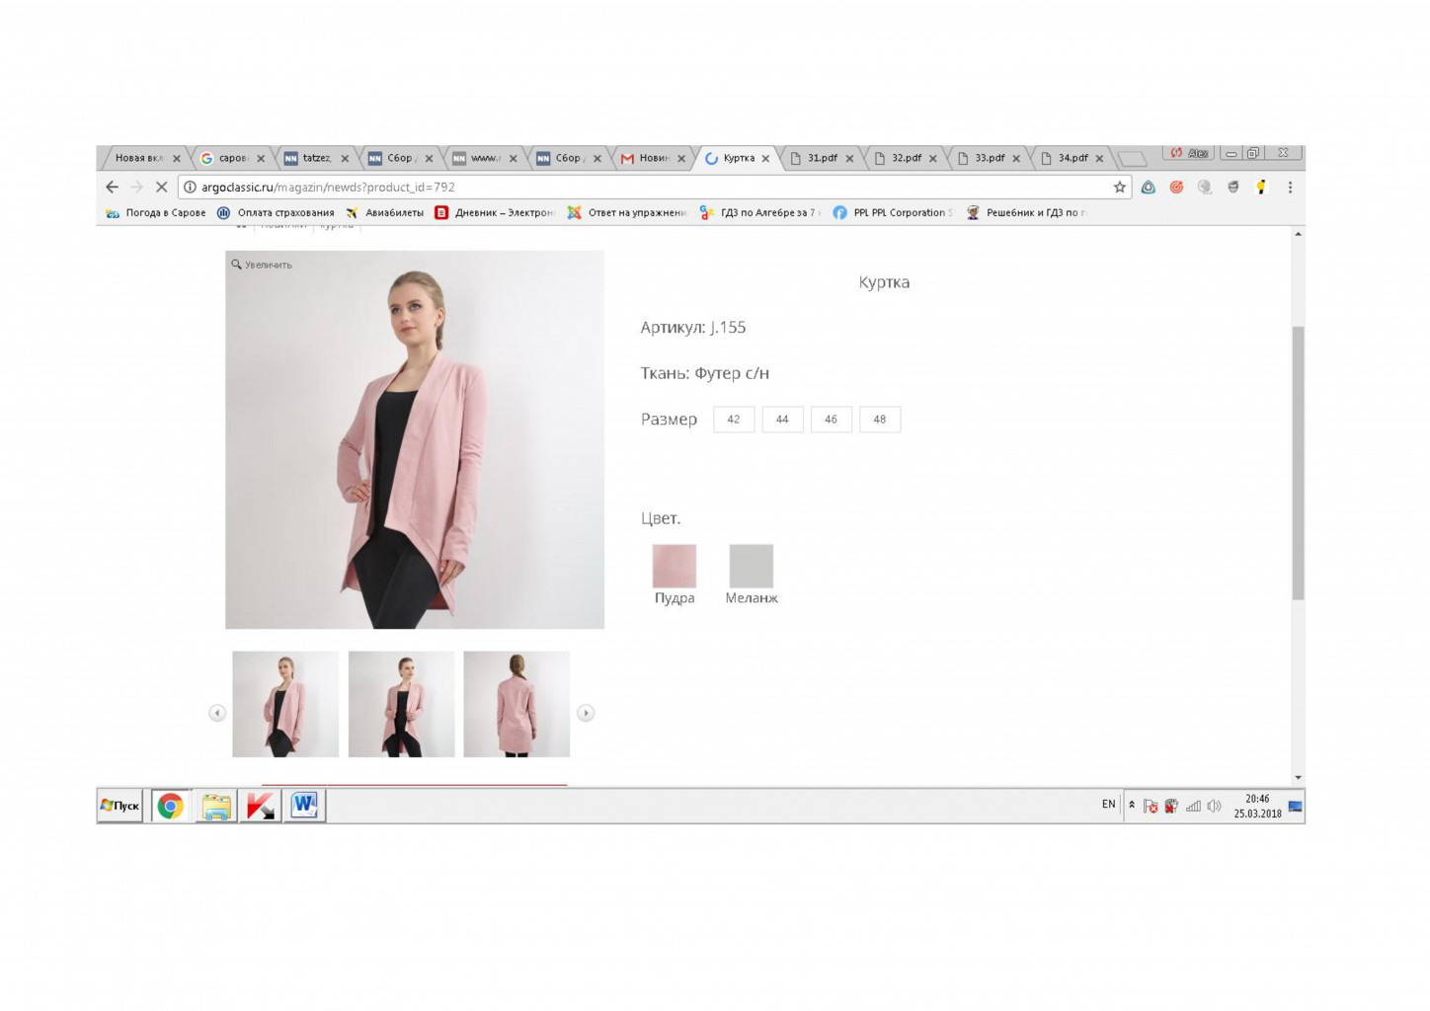Close the Куртка tab

click(765, 158)
